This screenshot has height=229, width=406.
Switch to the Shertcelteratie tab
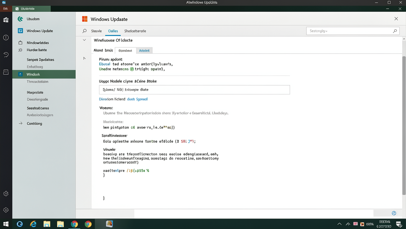coord(135,31)
